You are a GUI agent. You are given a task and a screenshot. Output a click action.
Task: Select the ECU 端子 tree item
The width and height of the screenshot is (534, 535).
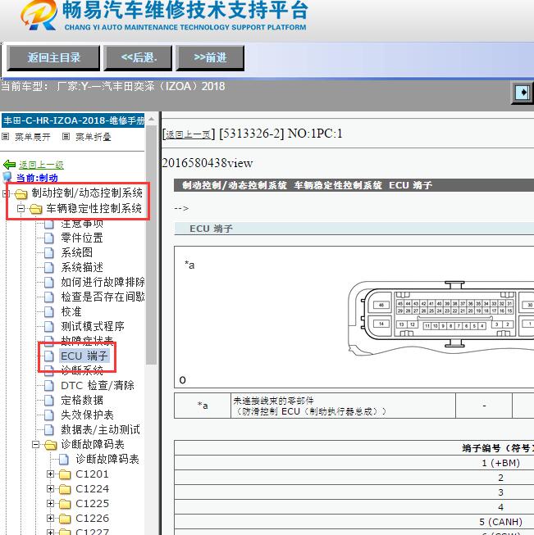(x=84, y=356)
